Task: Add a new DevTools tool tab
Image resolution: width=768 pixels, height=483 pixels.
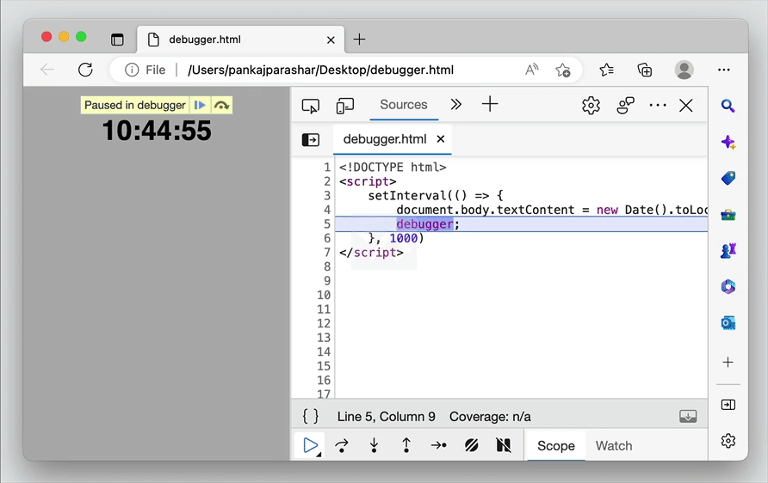Action: point(490,104)
